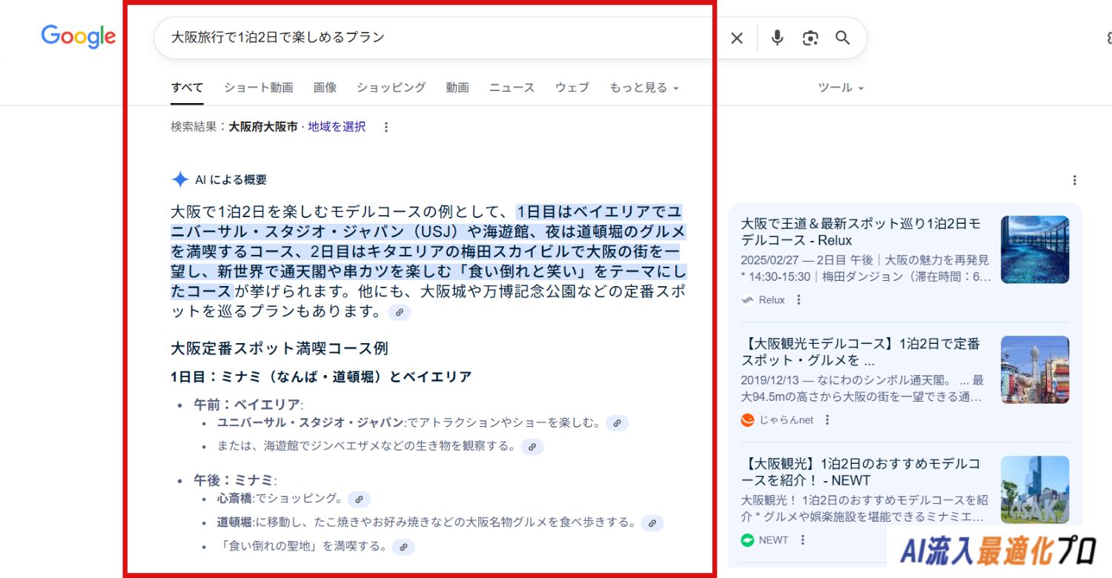This screenshot has width=1112, height=578.
Task: Start voice search with microphone icon
Action: coord(776,38)
